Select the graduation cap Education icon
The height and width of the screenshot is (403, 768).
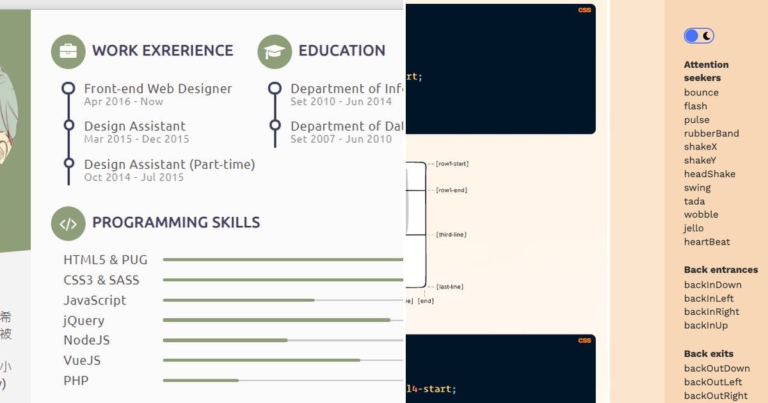pyautogui.click(x=275, y=51)
